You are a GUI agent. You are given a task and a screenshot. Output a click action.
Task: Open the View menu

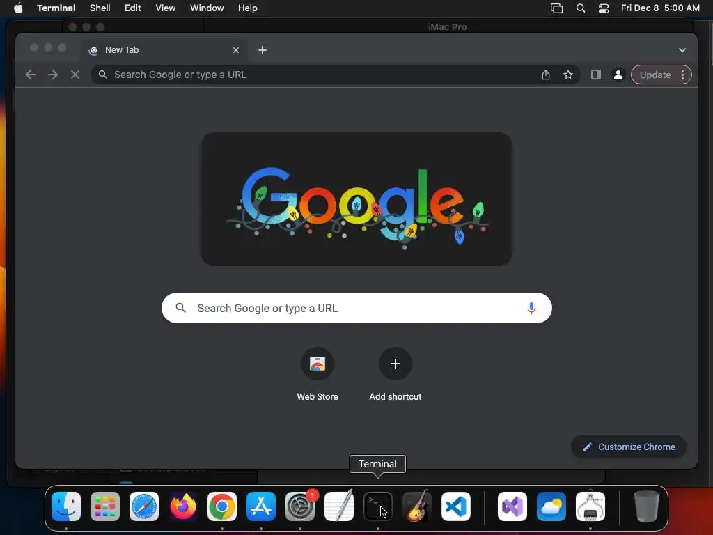point(166,8)
